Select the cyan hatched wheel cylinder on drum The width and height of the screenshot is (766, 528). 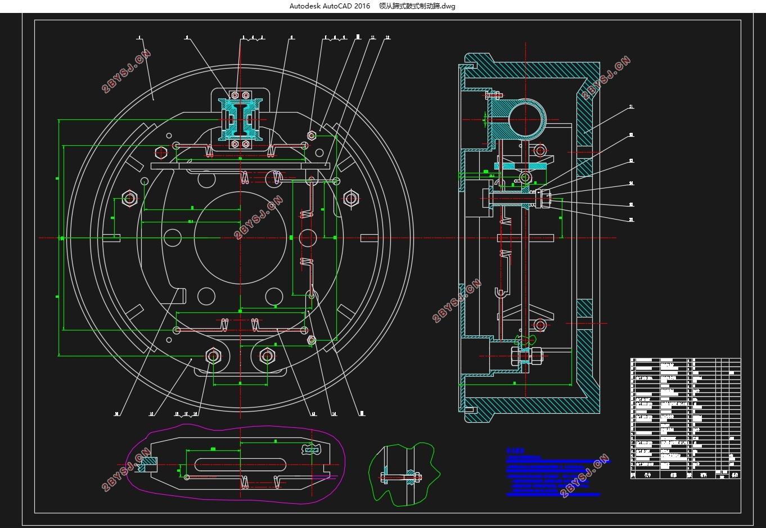(x=241, y=119)
